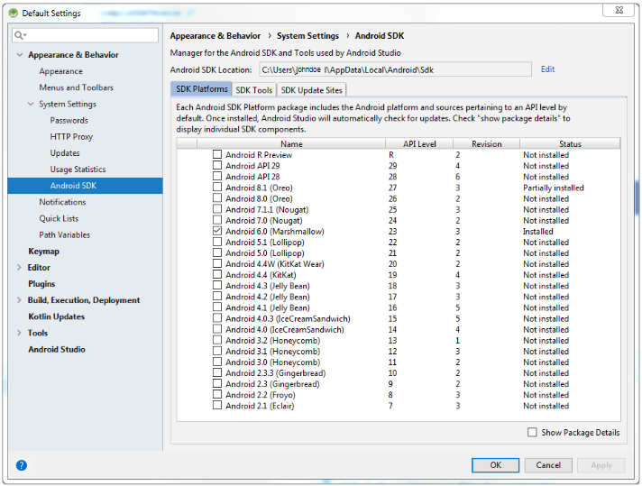Sort by the Revision column header
642x486 pixels.
pos(486,143)
